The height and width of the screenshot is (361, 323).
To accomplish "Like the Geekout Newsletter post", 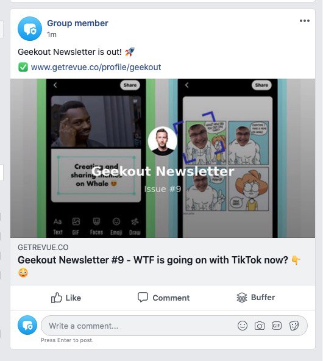I will pyautogui.click(x=66, y=298).
